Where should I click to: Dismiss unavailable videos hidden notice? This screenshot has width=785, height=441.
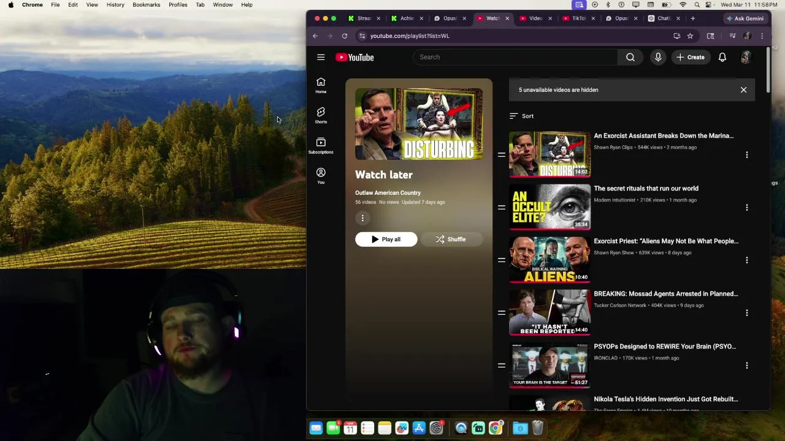click(x=743, y=90)
